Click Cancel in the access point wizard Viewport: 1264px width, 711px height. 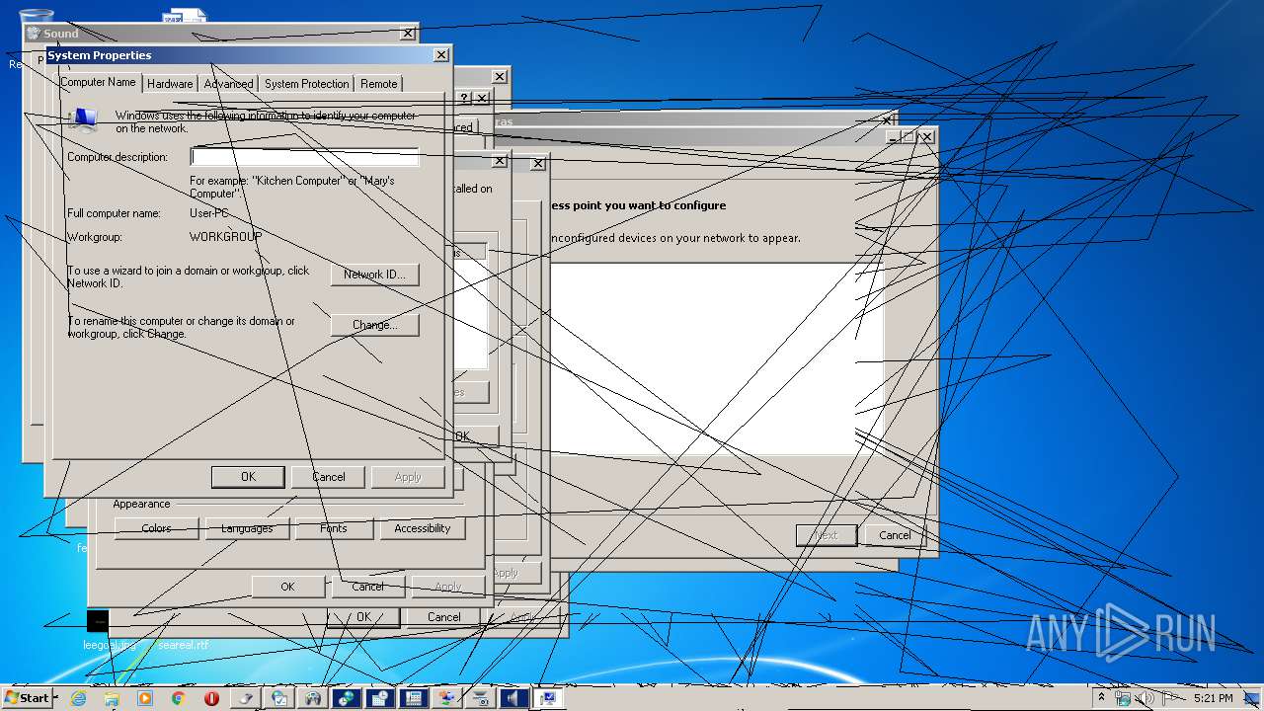coord(896,535)
